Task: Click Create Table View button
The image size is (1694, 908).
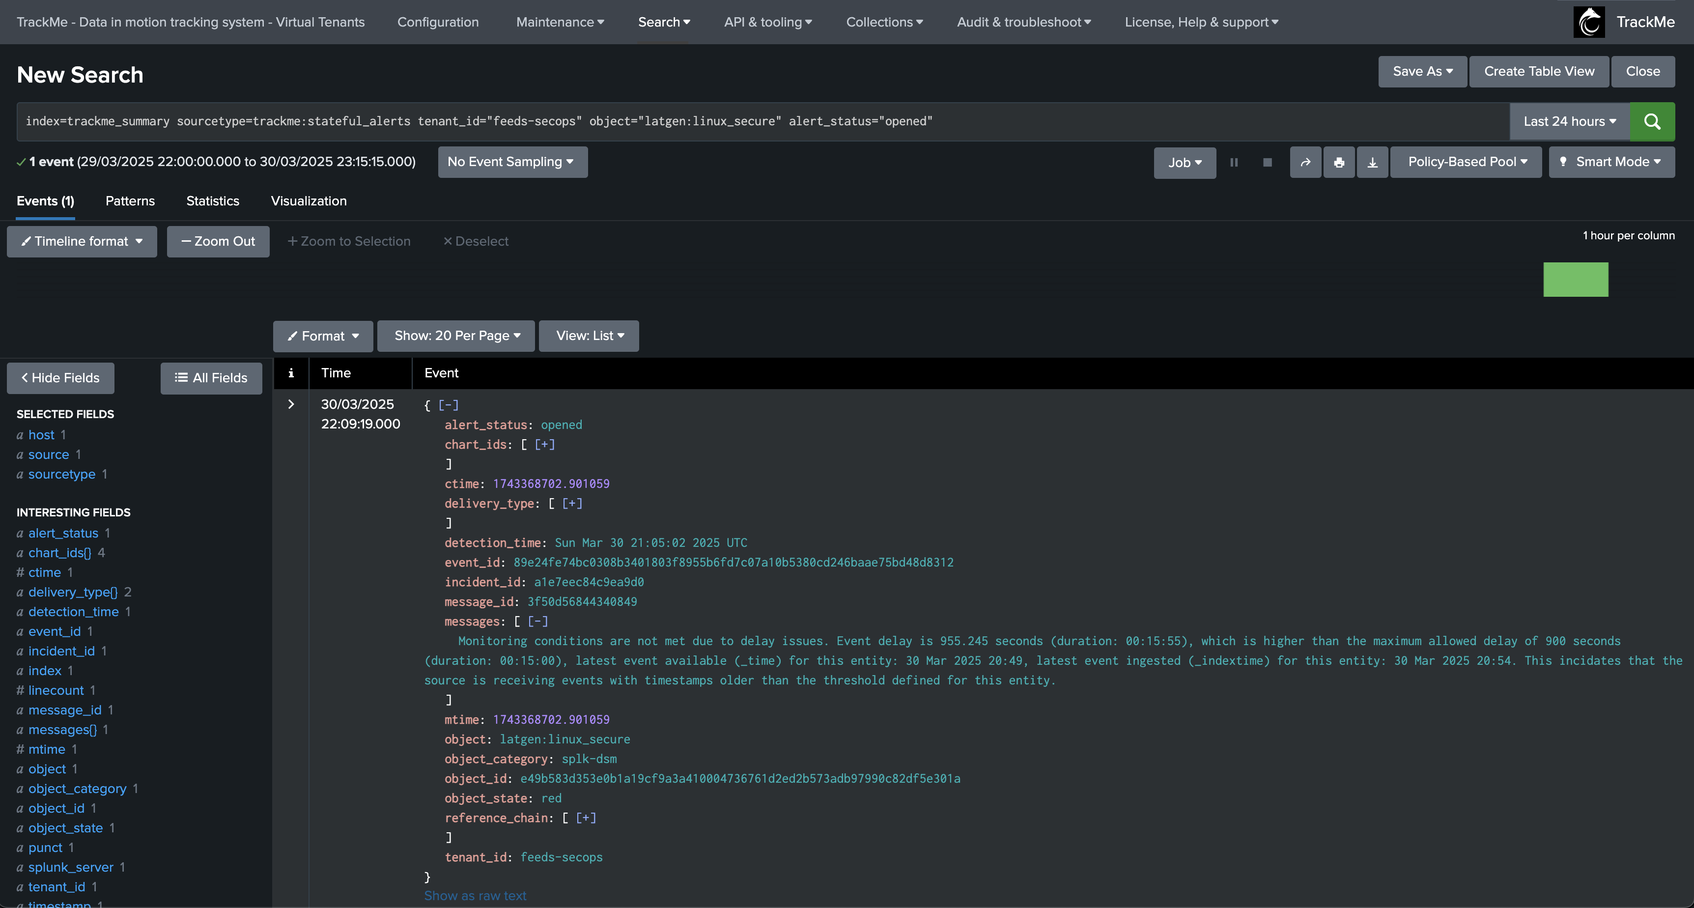Action: (x=1539, y=71)
